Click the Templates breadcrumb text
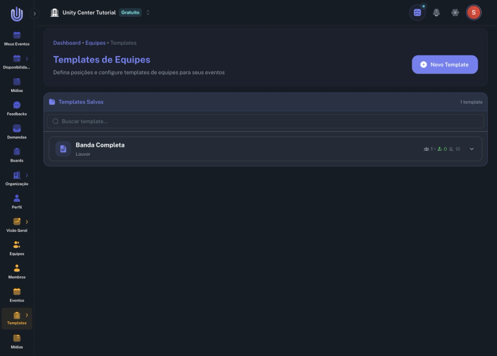Screen dimensions: 497x356 (x=123, y=43)
